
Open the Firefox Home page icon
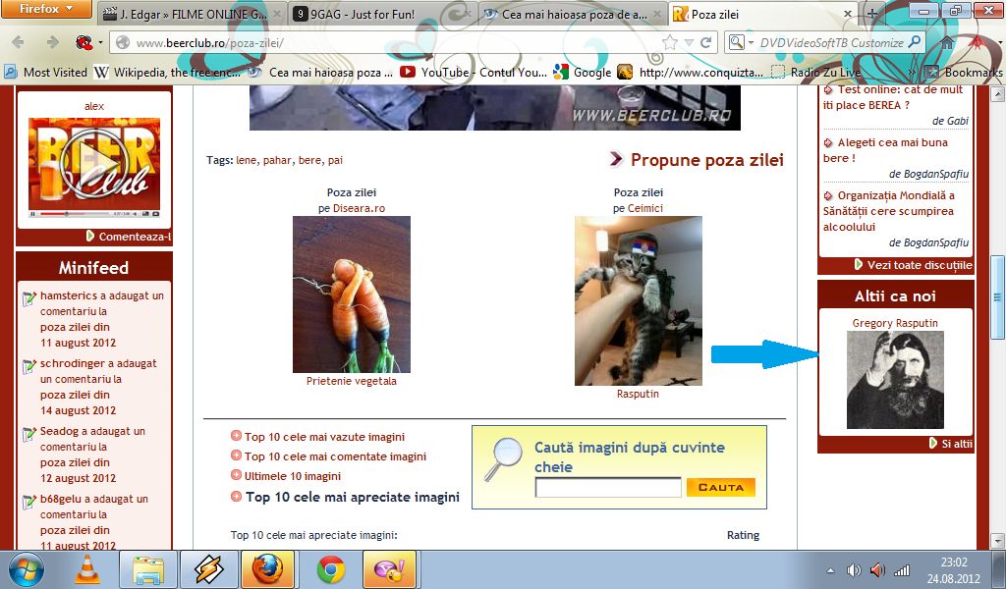pyautogui.click(x=947, y=43)
